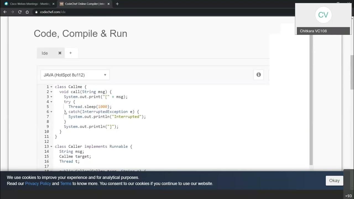Image resolution: width=354 pixels, height=199 pixels.
Task: Open the Terms link
Action: (x=66, y=184)
